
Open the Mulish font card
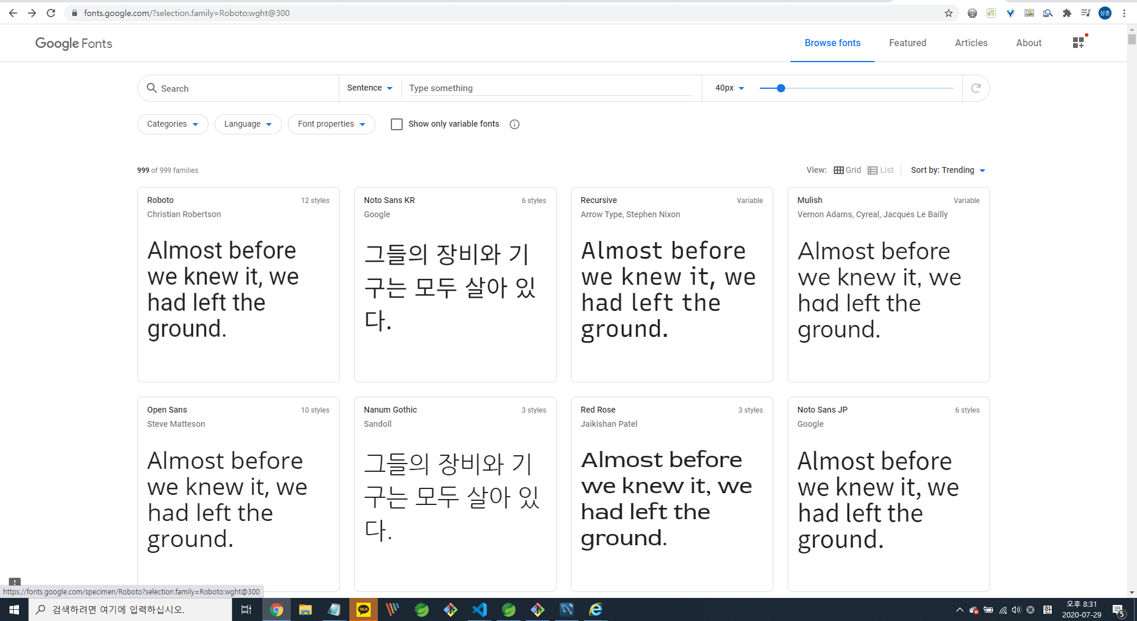[889, 285]
